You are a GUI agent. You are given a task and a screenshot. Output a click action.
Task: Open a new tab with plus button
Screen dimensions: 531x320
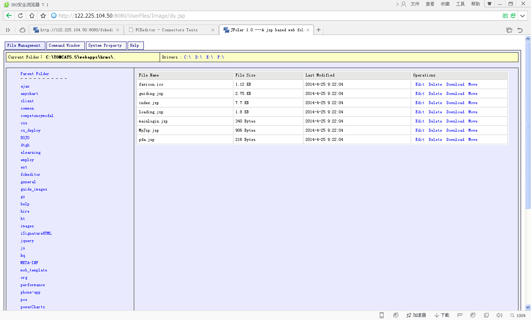tap(319, 30)
